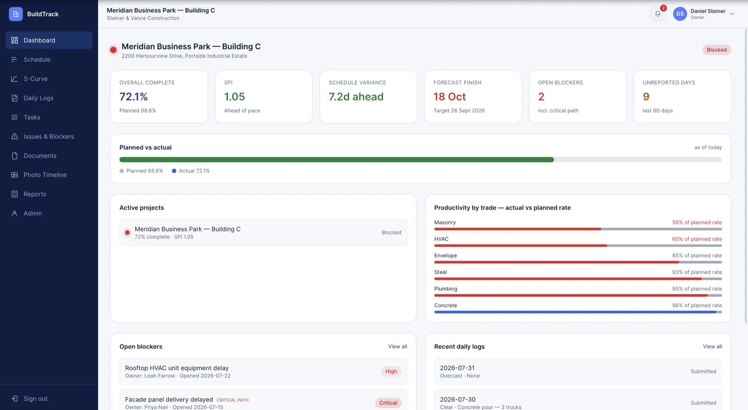Click the Steel productivity bar
748x410 pixels.
point(578,279)
